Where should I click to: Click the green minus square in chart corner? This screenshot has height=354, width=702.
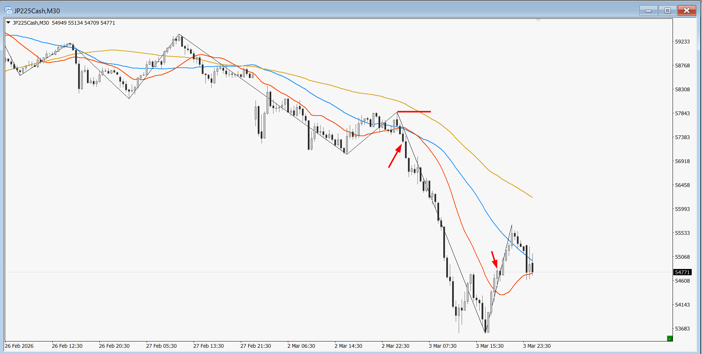click(x=670, y=338)
